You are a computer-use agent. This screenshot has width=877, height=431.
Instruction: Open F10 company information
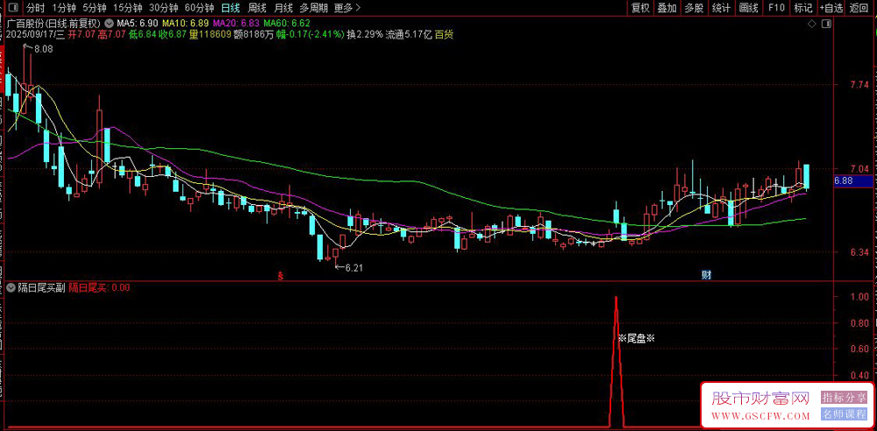pyautogui.click(x=776, y=8)
